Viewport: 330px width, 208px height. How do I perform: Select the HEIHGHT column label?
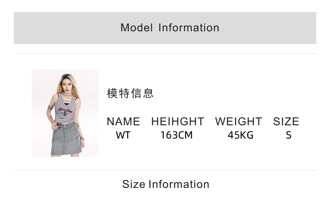178,121
